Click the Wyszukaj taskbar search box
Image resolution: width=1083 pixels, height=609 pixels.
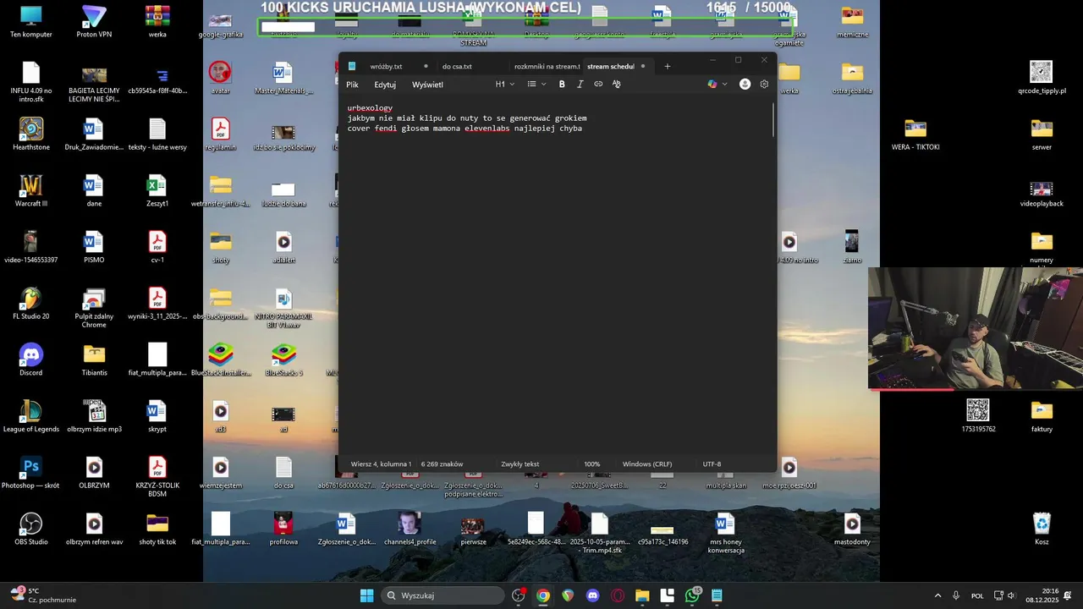(x=443, y=595)
